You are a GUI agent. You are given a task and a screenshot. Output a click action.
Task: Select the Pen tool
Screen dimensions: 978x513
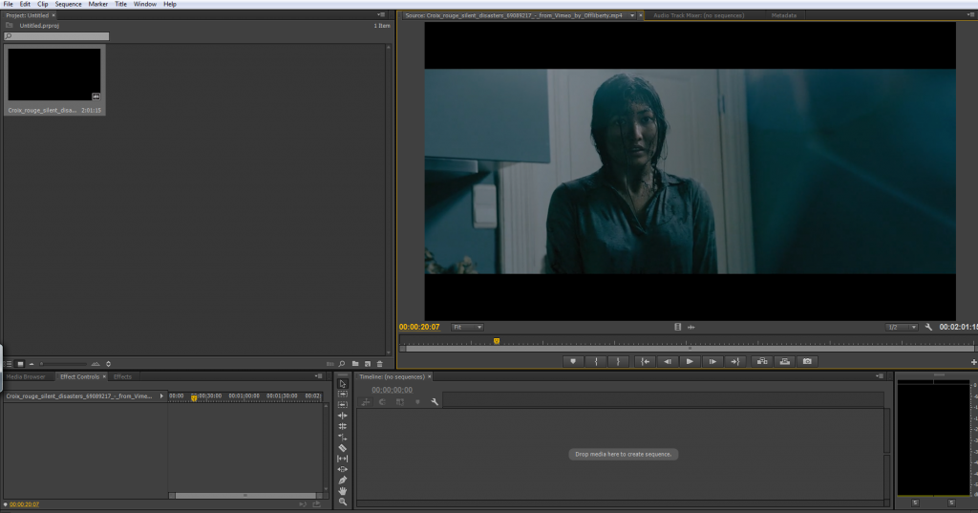(343, 480)
